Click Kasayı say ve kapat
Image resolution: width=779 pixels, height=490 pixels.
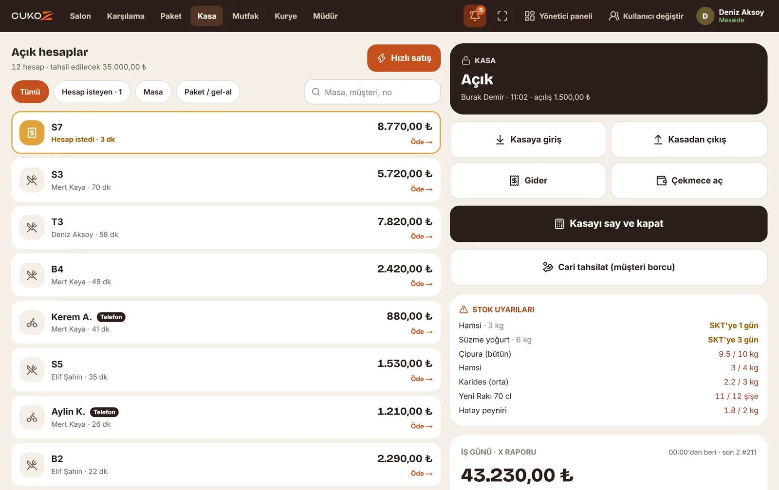609,224
